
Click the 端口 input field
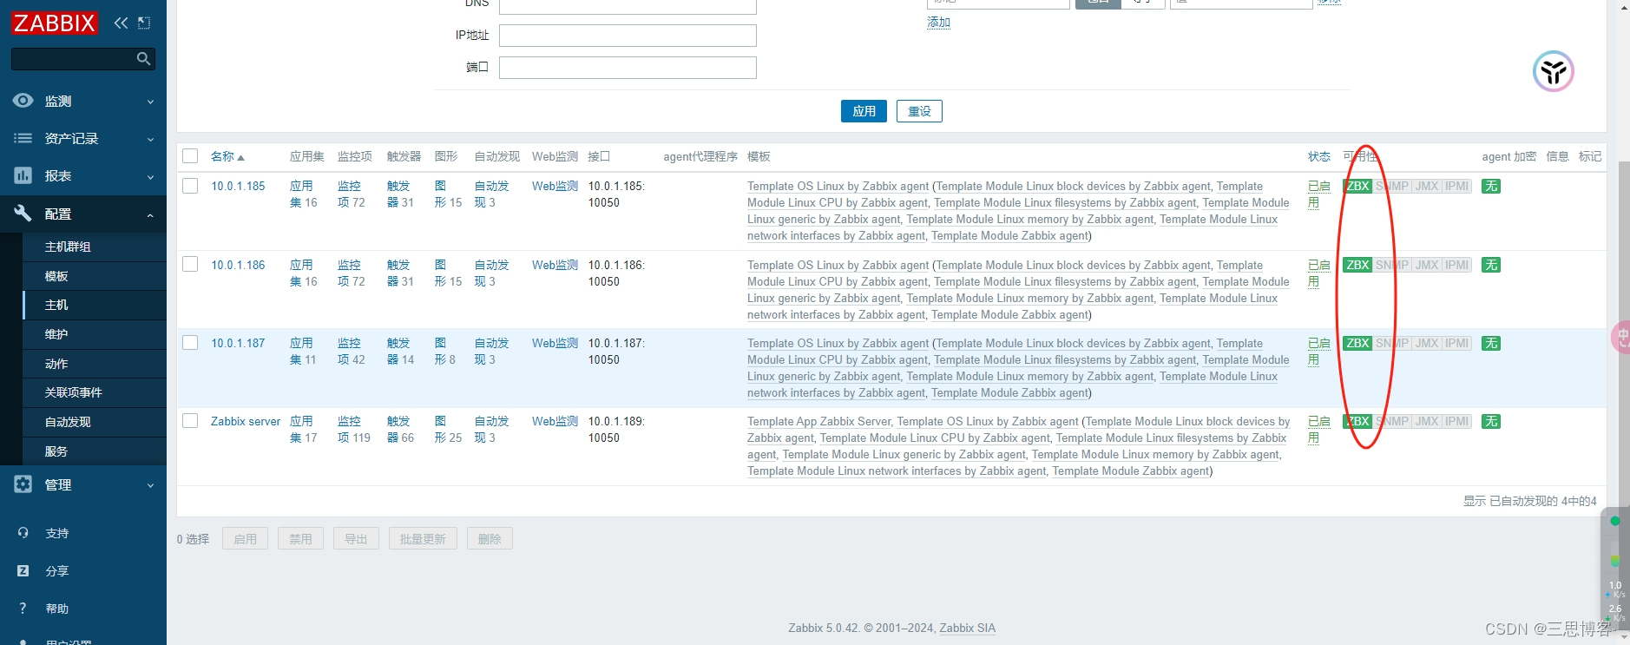click(x=628, y=68)
